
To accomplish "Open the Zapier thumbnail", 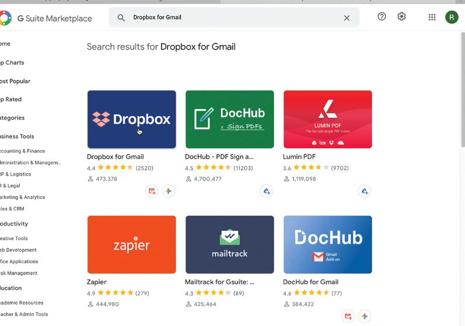I will pos(132,244).
